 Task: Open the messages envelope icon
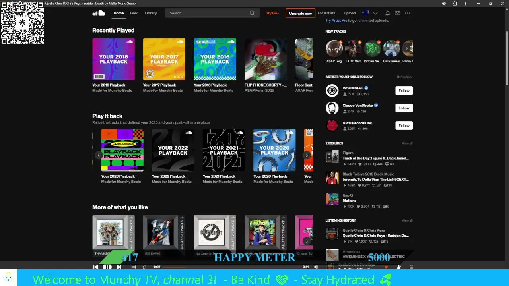(398, 13)
